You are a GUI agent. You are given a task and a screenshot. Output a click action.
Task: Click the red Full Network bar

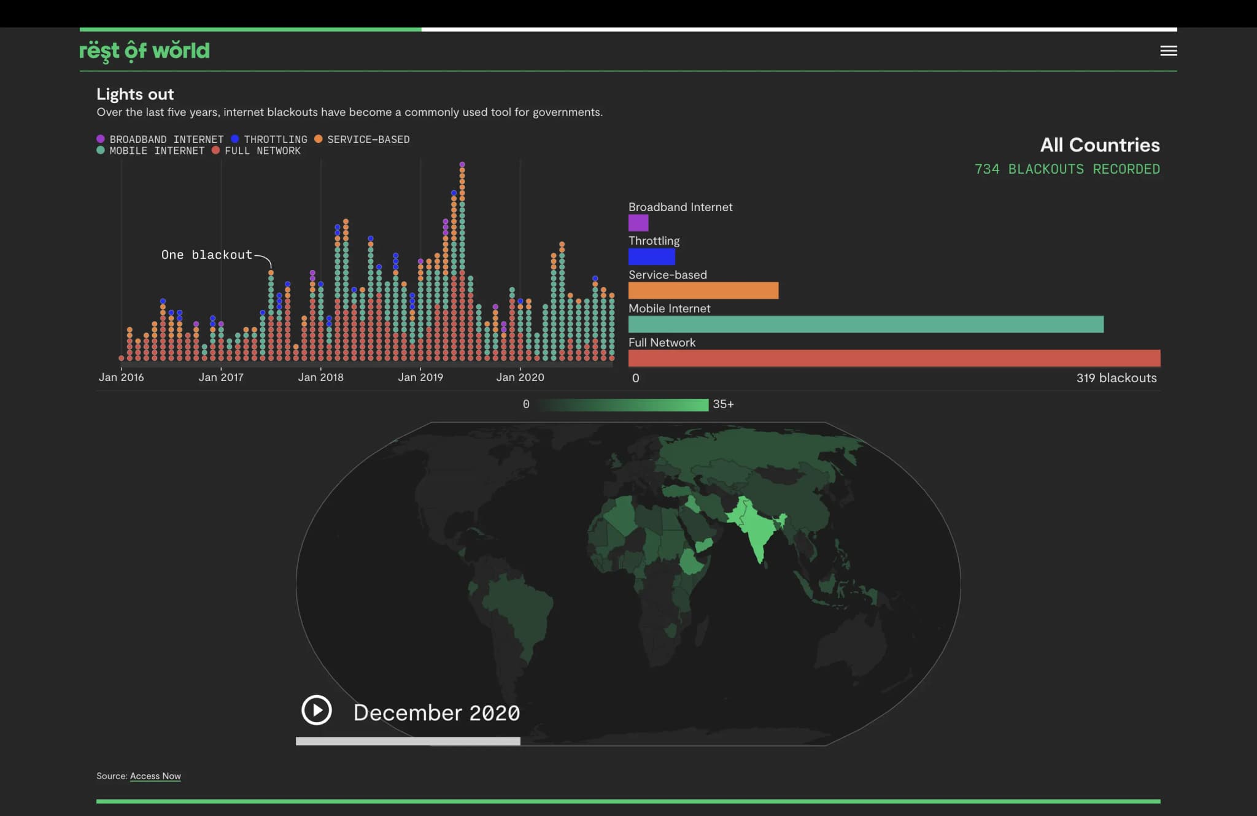(x=894, y=358)
